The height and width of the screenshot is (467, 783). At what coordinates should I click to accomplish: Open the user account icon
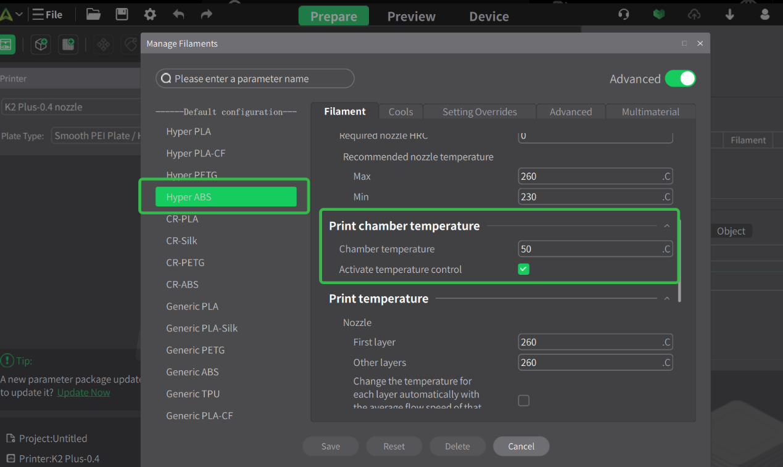coord(765,14)
